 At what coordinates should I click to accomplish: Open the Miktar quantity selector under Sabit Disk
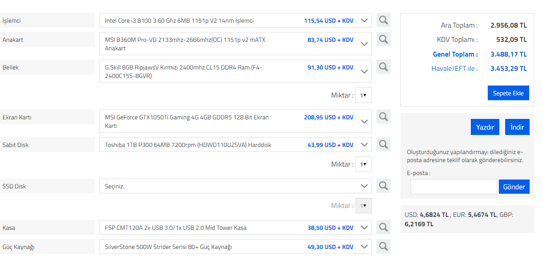[x=363, y=164]
